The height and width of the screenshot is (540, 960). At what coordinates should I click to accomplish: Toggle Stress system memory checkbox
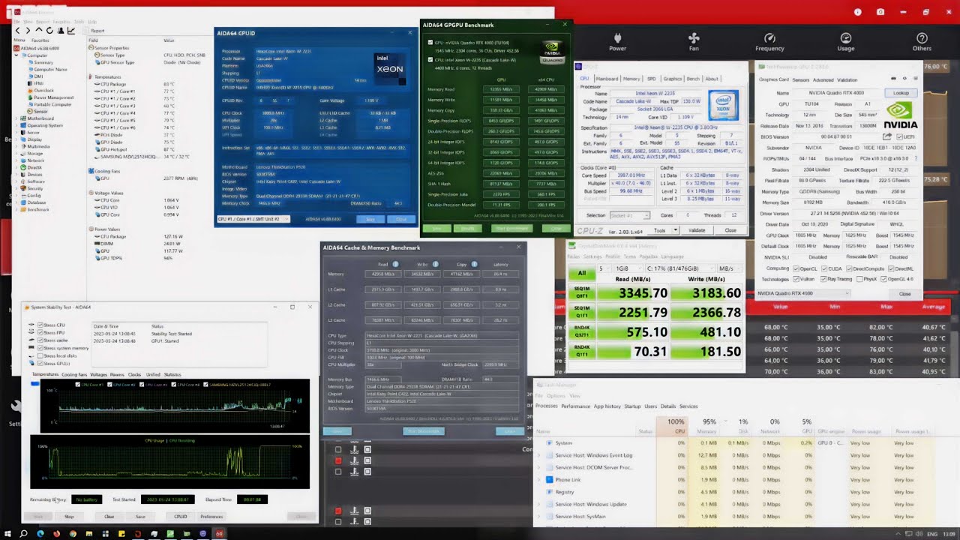coord(40,348)
